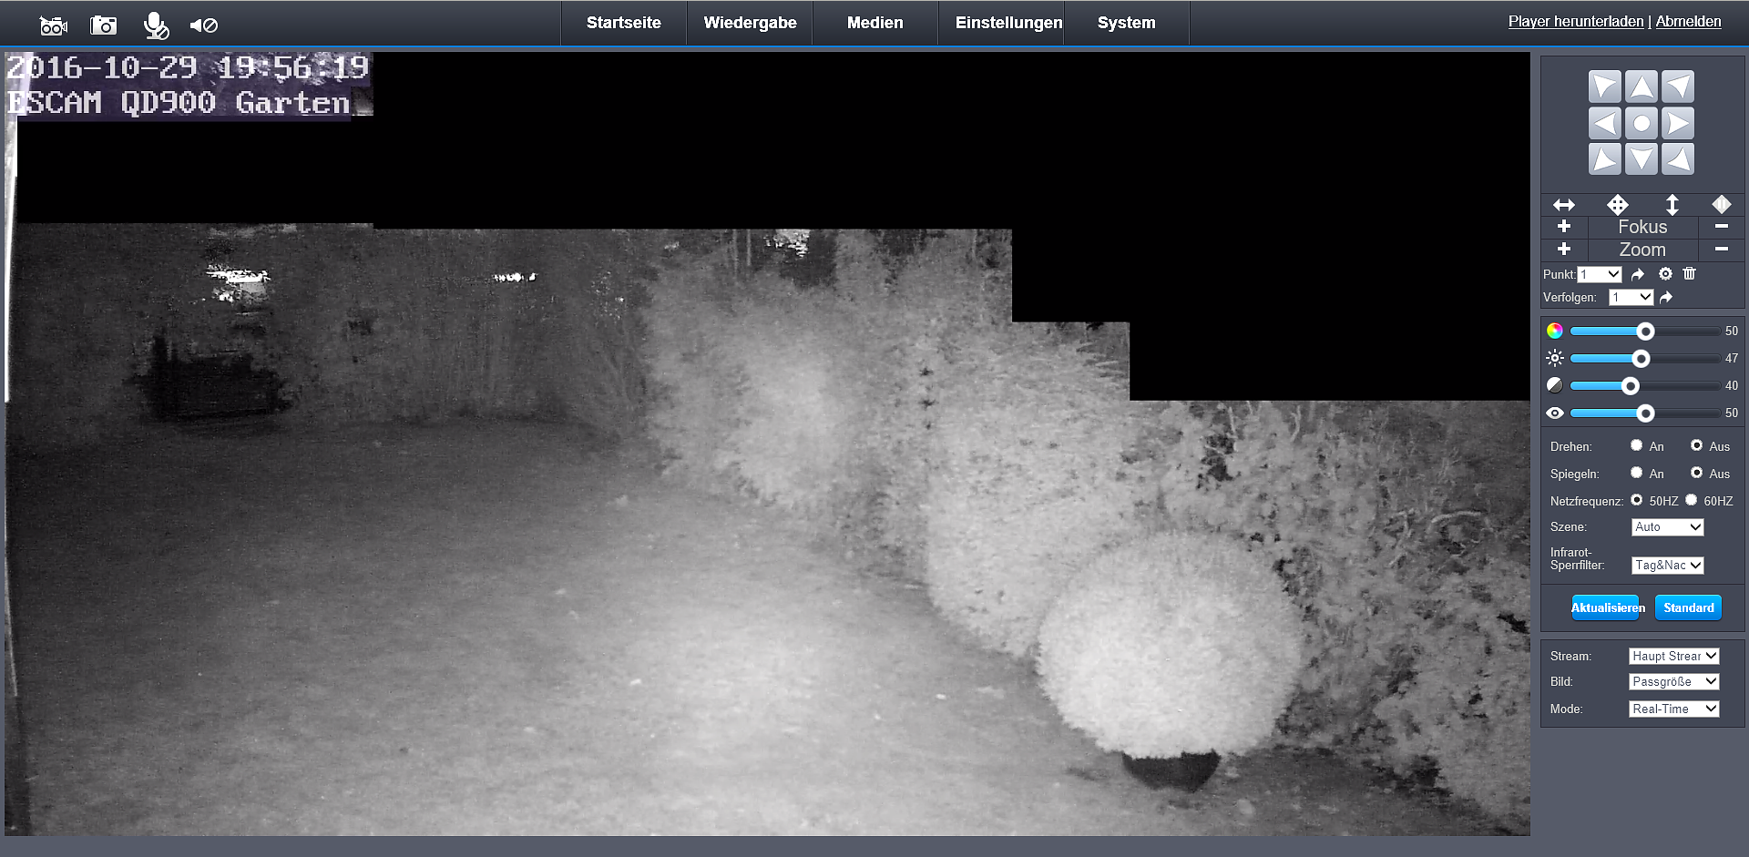1749x857 pixels.
Task: Open the Szene dropdown
Action: (1667, 527)
